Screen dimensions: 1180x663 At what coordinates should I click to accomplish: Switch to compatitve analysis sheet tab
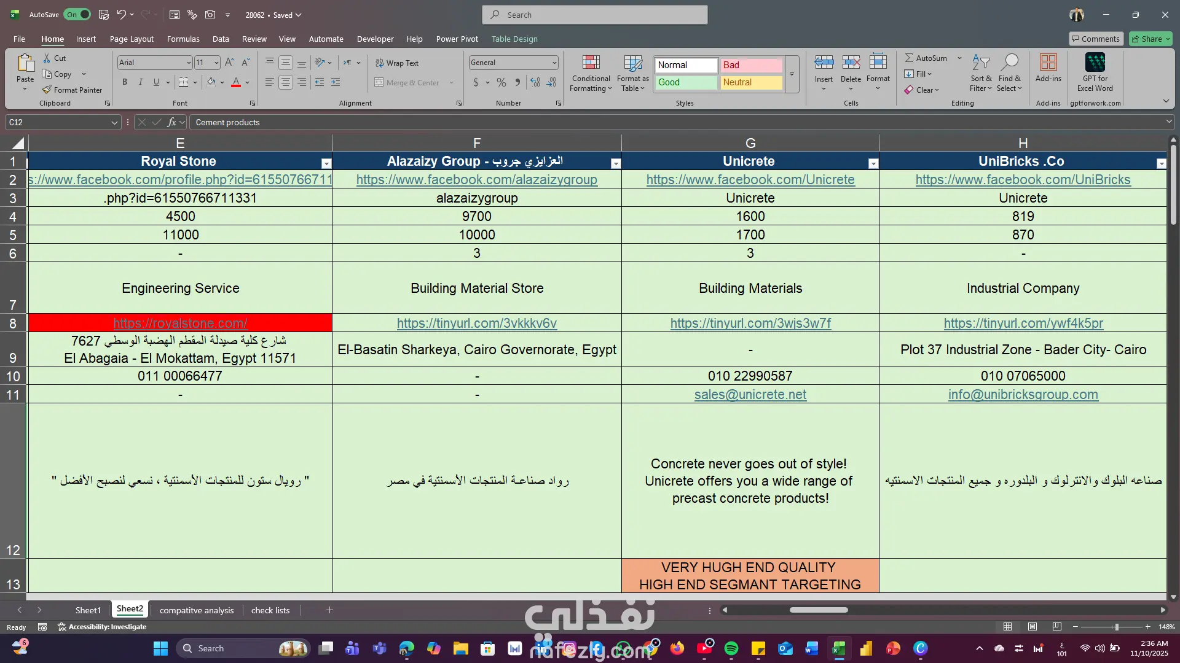tap(196, 610)
